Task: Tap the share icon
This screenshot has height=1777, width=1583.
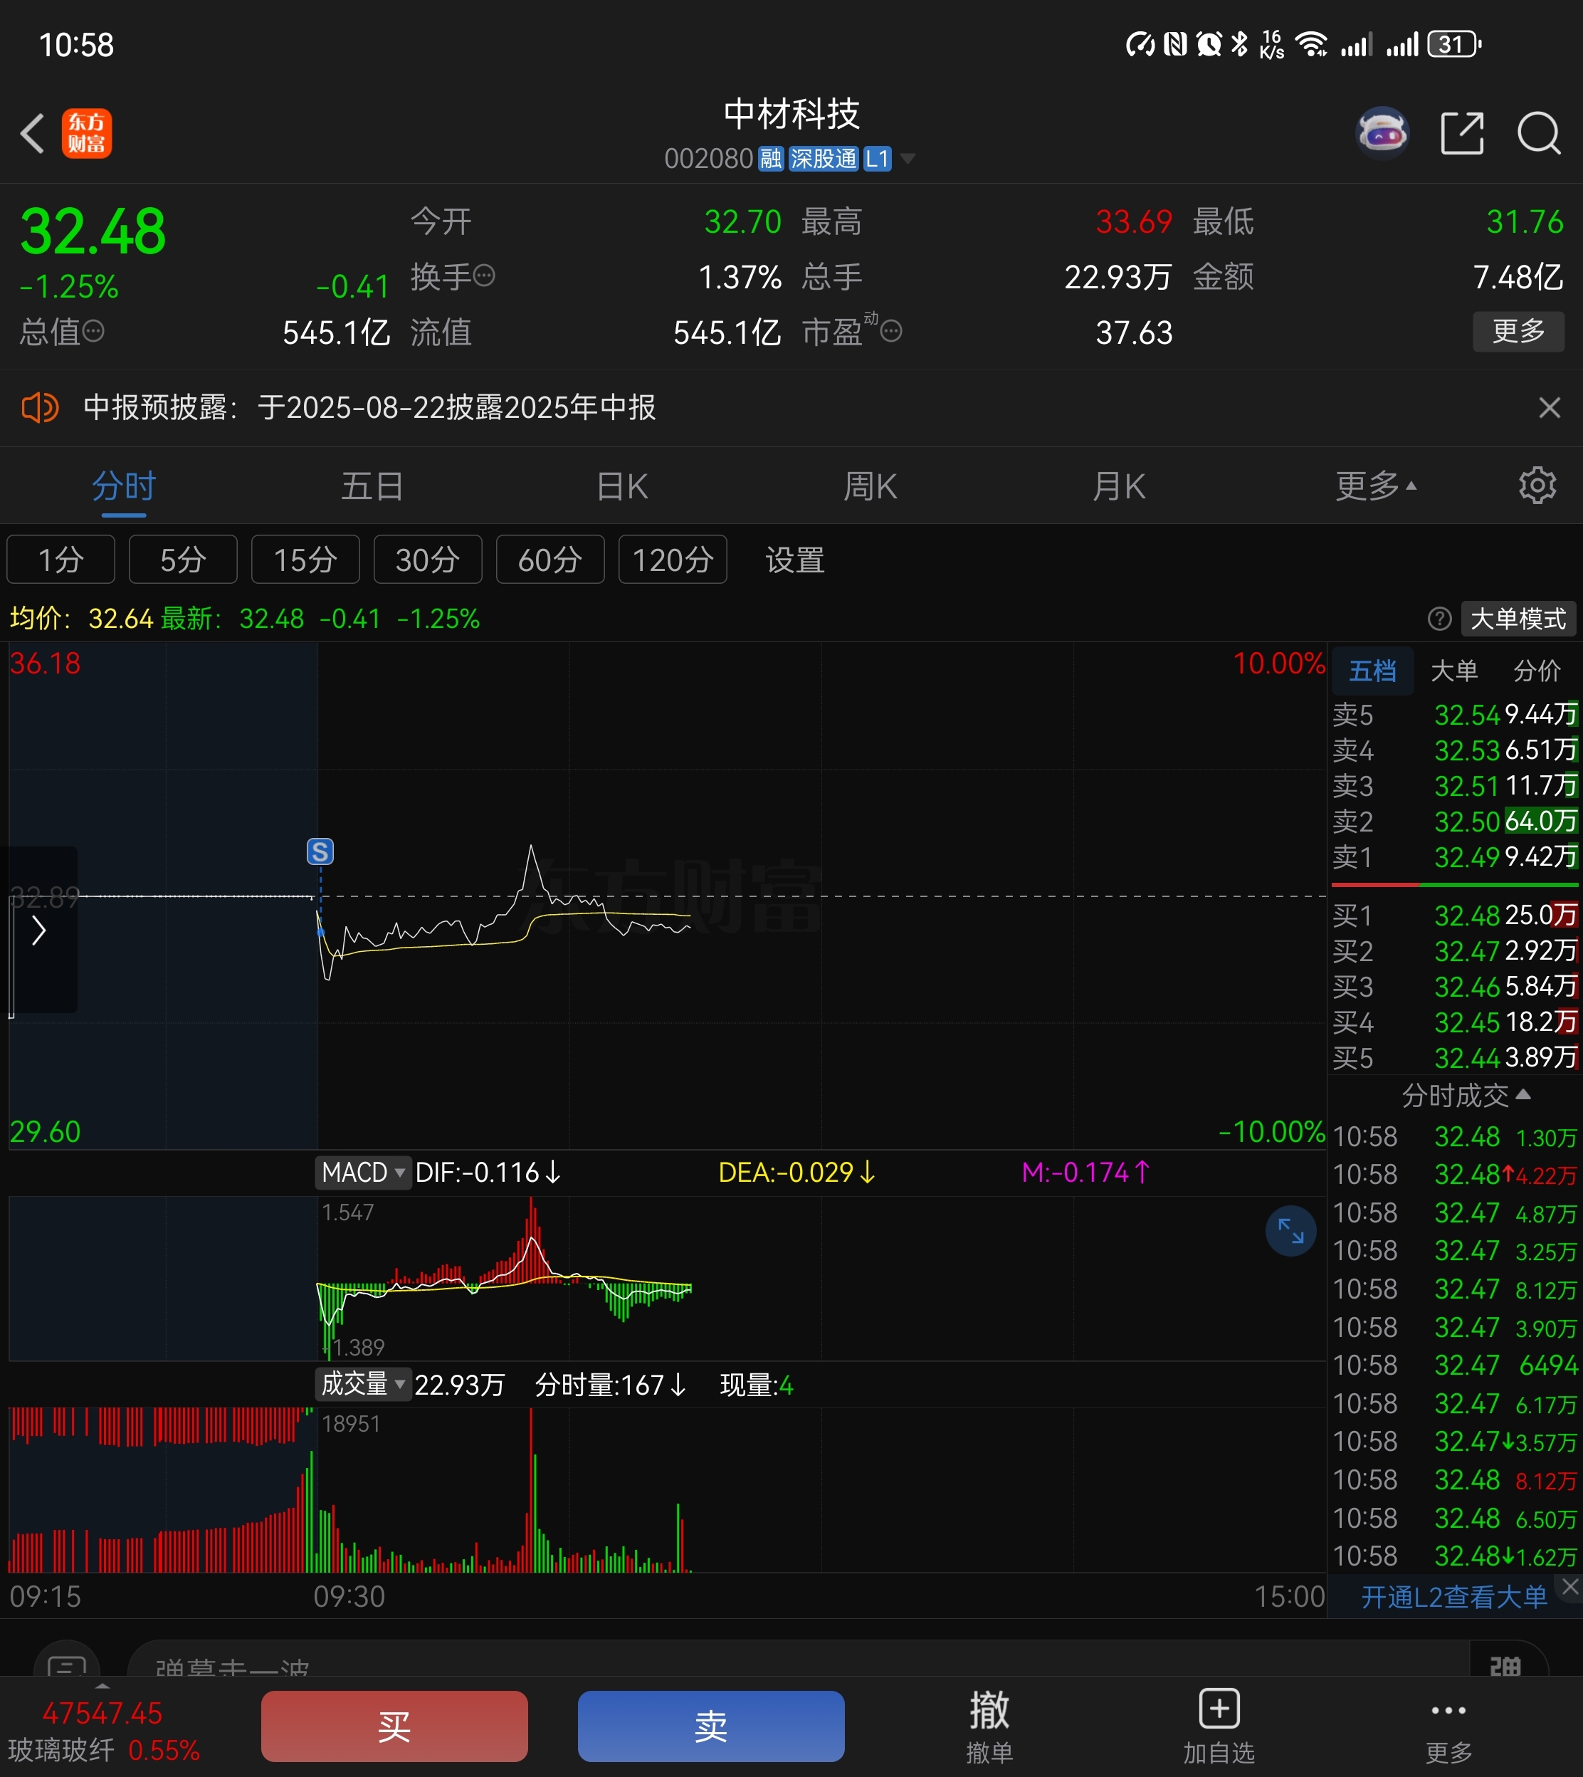Action: click(1461, 133)
